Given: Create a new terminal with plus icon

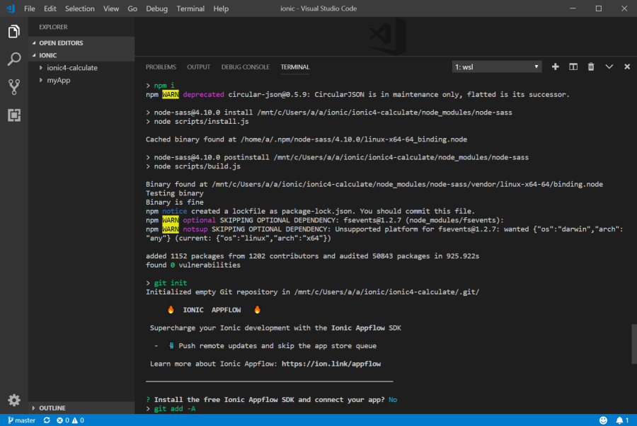Looking at the screenshot, I should [555, 67].
